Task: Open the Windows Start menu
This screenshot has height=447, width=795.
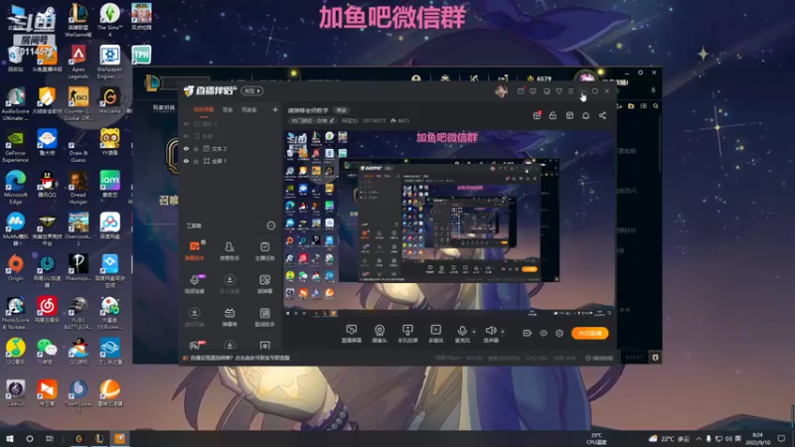Action: click(10, 438)
